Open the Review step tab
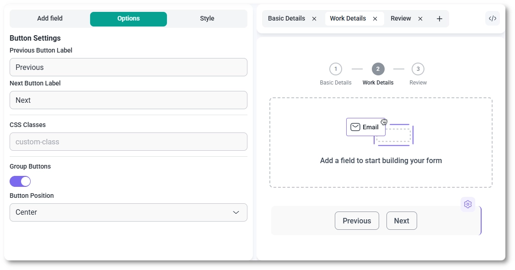Image resolution: width=515 pixels, height=270 pixels. [x=401, y=18]
